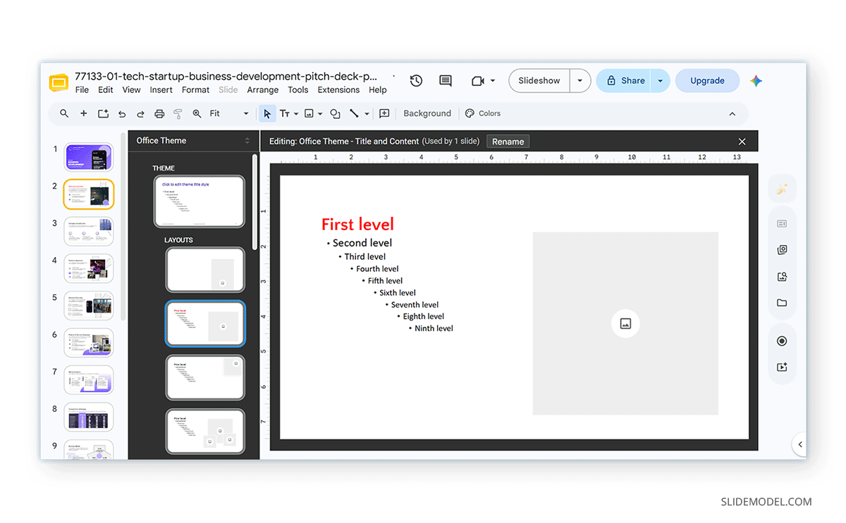Screen dimensions: 846x523
Task: Click the Share button
Action: tap(624, 81)
